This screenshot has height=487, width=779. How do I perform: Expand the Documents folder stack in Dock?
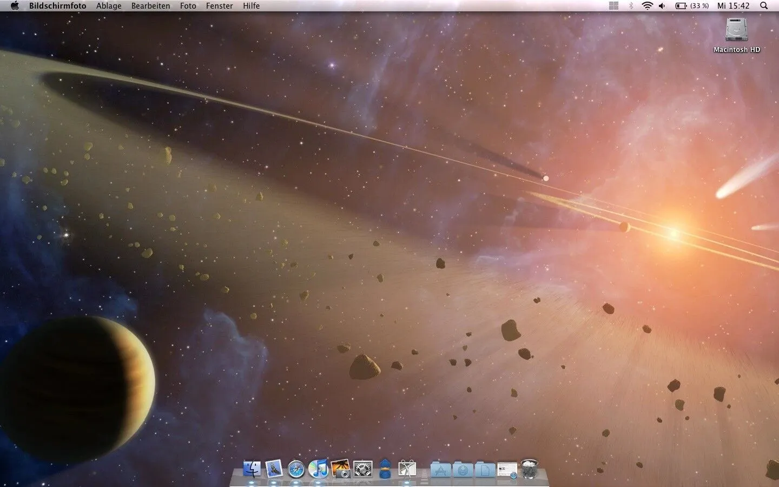pyautogui.click(x=485, y=469)
